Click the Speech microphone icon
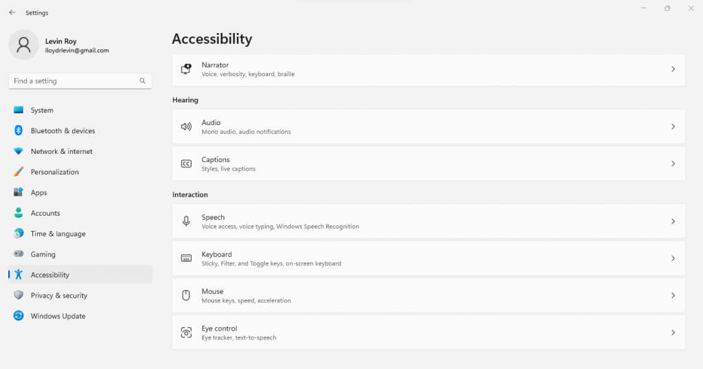 (186, 221)
